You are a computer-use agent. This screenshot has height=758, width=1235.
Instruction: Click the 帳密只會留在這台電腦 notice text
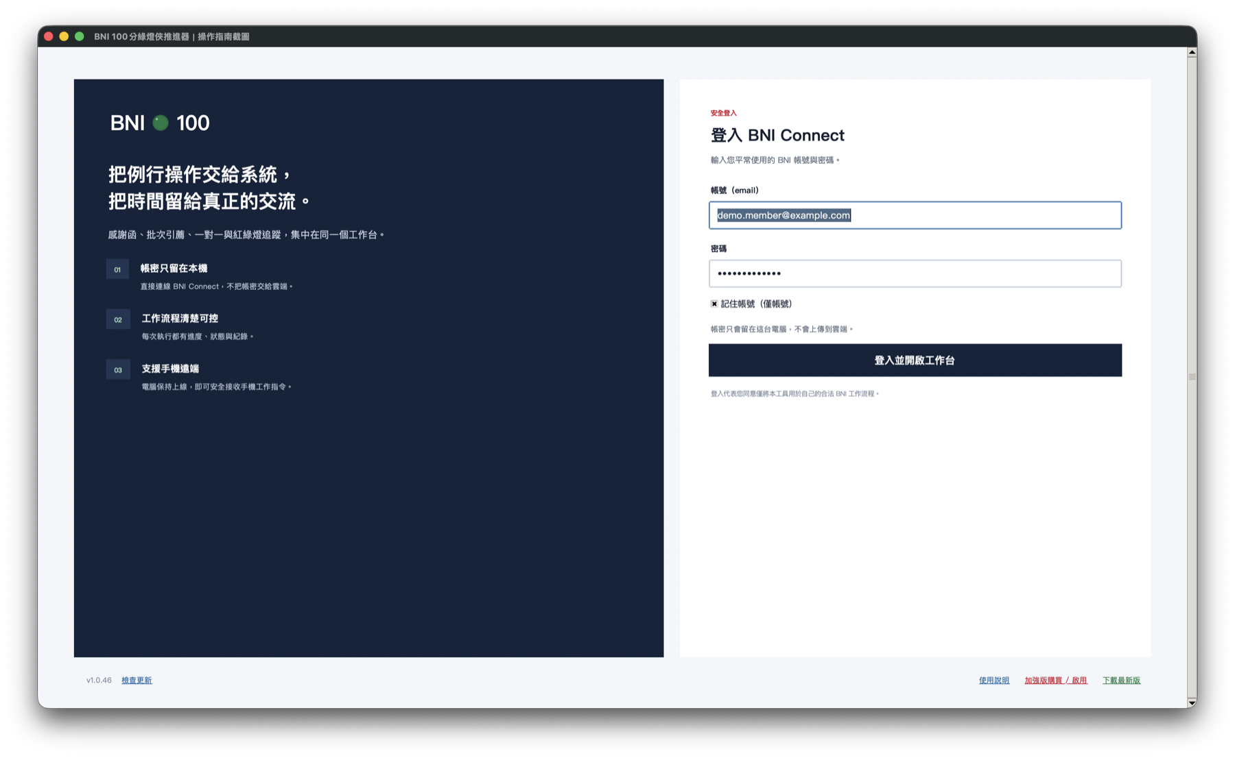(x=781, y=329)
